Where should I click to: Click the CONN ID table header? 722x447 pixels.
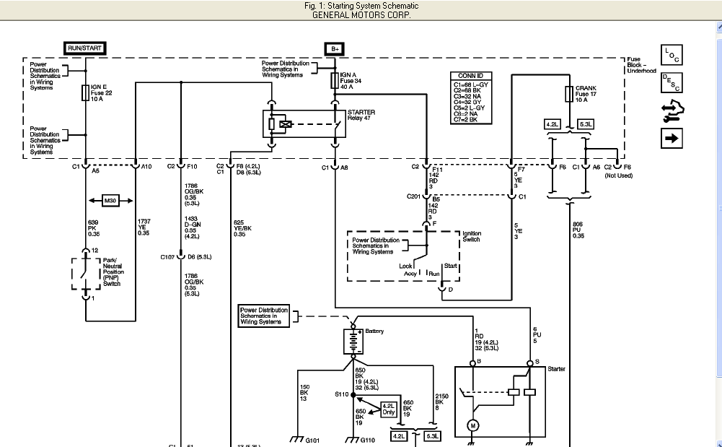[x=470, y=76]
